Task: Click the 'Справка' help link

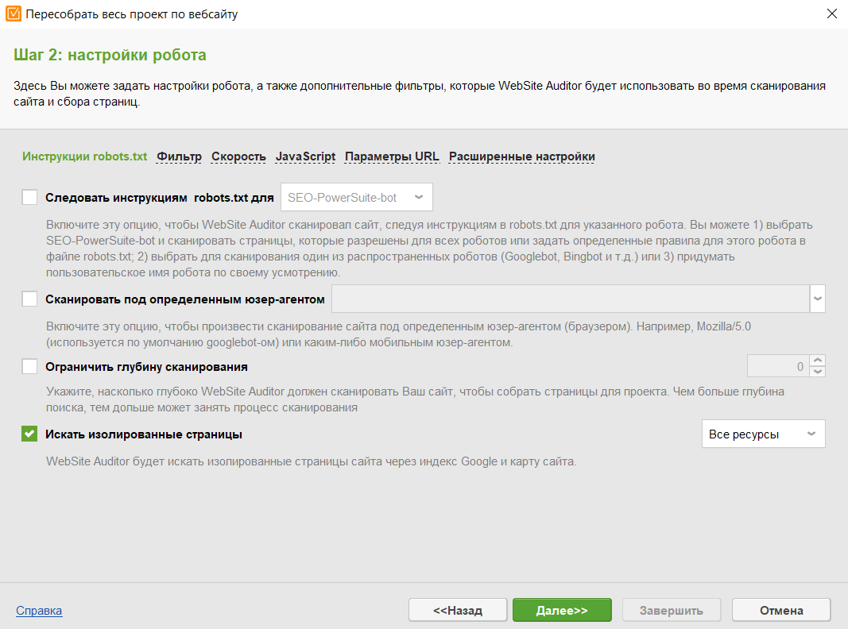Action: pyautogui.click(x=39, y=611)
